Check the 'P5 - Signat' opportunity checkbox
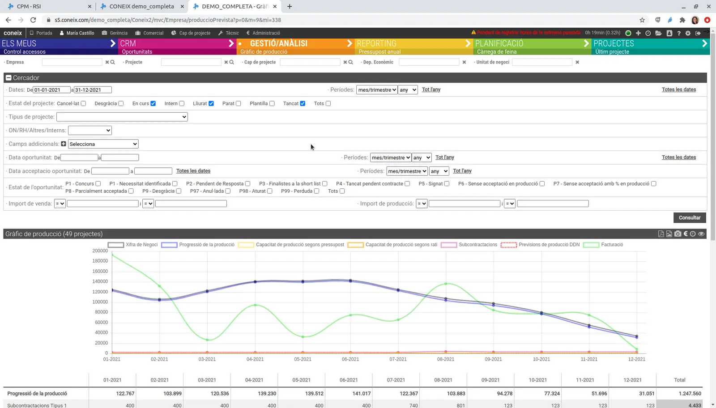716x408 pixels. [x=447, y=184]
